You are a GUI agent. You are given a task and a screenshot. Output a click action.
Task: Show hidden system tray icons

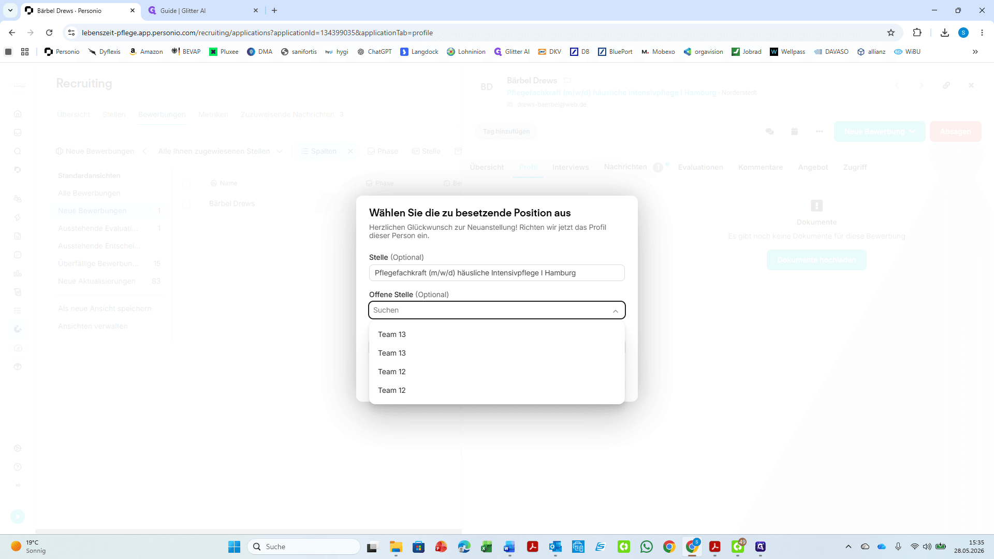pyautogui.click(x=848, y=547)
